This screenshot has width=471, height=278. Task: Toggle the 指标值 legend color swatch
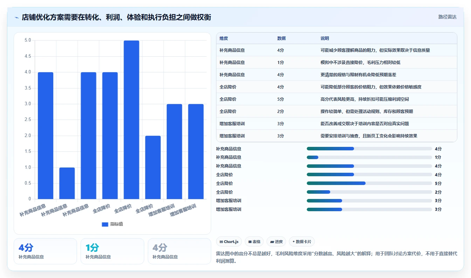click(x=105, y=224)
